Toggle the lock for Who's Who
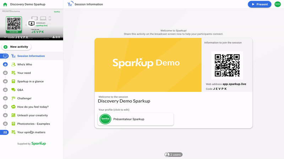This screenshot has height=159, width=284. click(5, 64)
